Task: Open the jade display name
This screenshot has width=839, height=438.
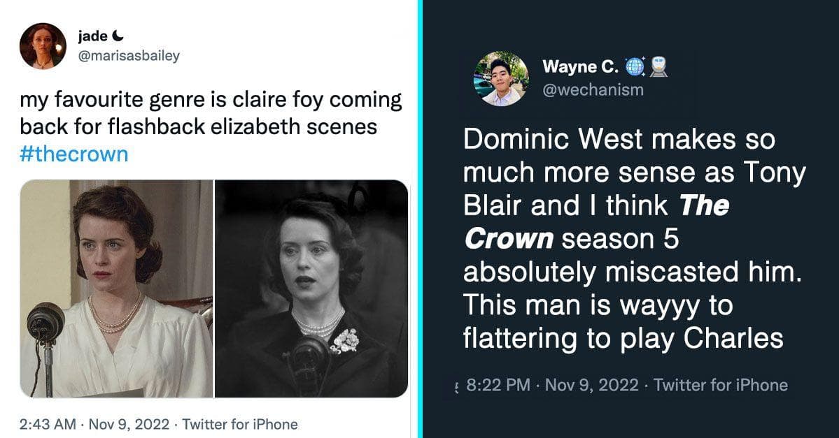Action: tap(92, 36)
